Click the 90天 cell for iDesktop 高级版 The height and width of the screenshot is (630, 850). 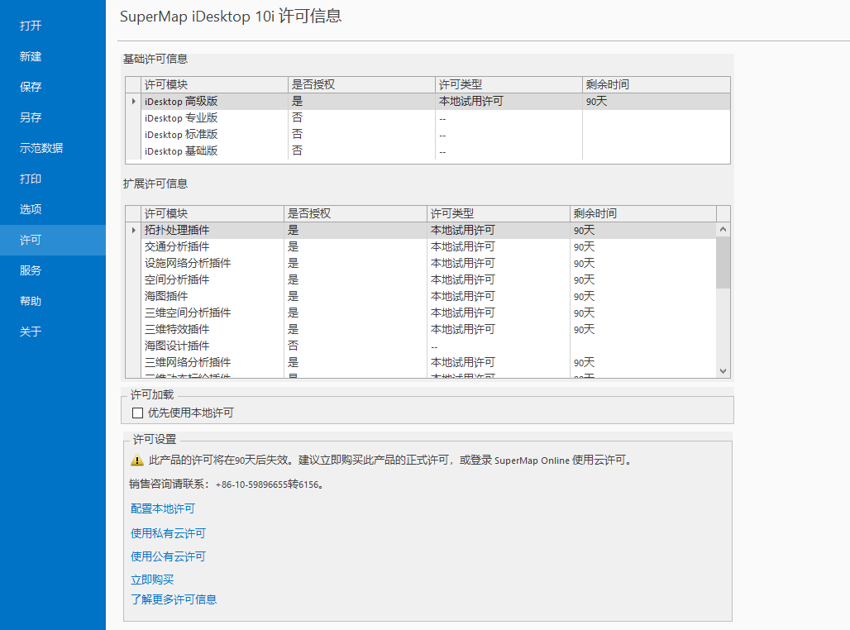pyautogui.click(x=657, y=102)
